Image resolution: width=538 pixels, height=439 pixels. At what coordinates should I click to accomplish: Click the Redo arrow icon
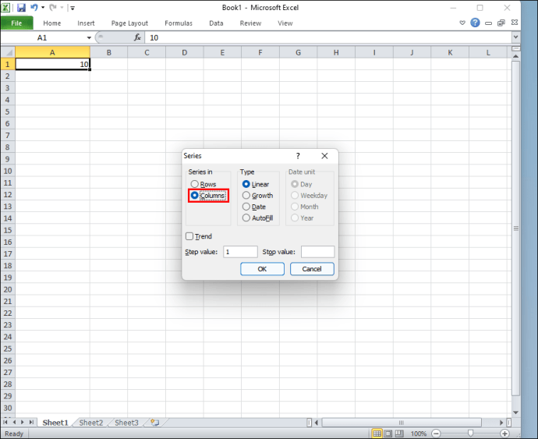[52, 7]
